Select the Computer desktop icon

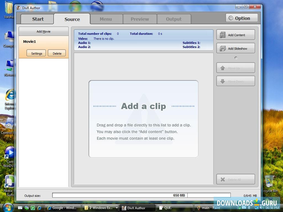click(9, 39)
